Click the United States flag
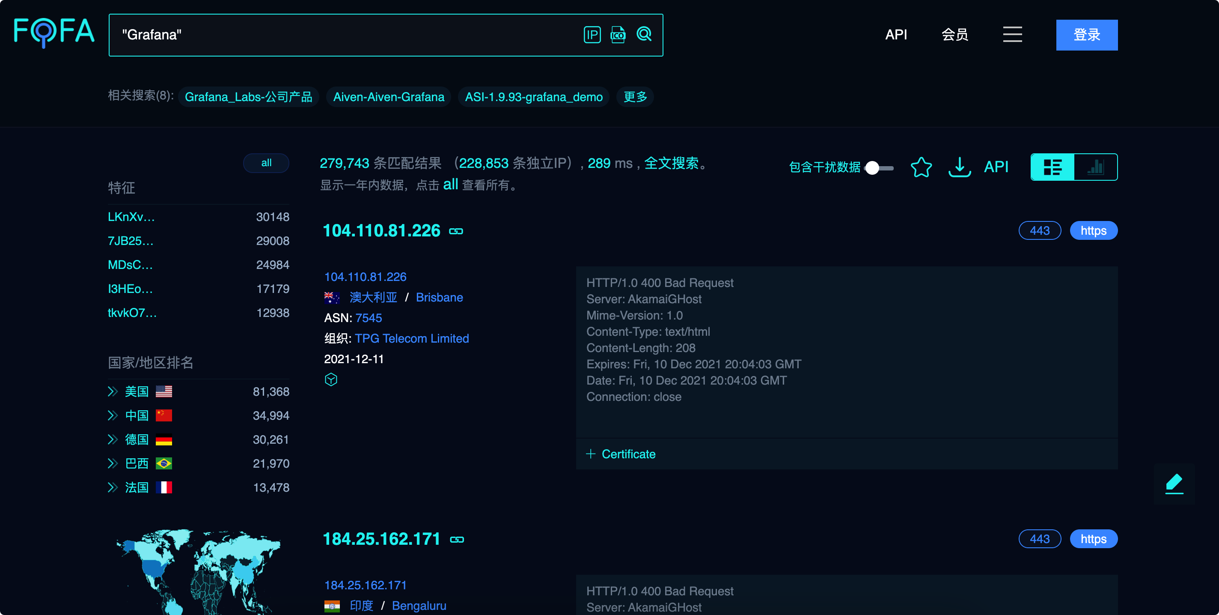This screenshot has width=1219, height=615. (164, 391)
